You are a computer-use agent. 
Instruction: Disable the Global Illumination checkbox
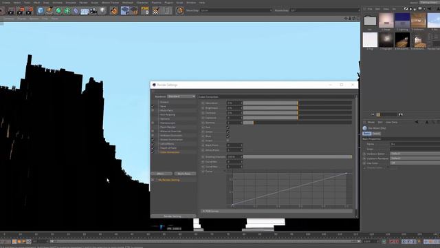pos(153,139)
